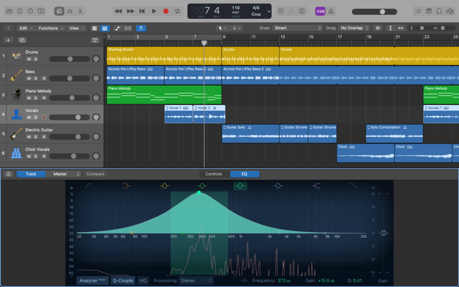
Task: Mute the Drums track
Action: click(x=29, y=59)
